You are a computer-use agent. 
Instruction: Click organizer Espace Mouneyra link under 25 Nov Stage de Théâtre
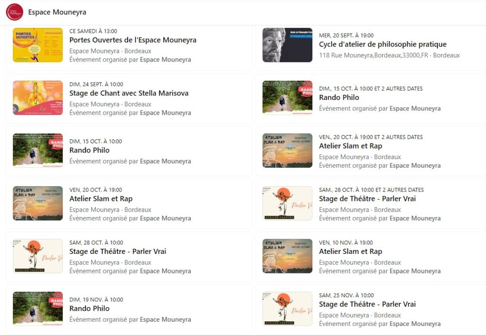coord(415,324)
